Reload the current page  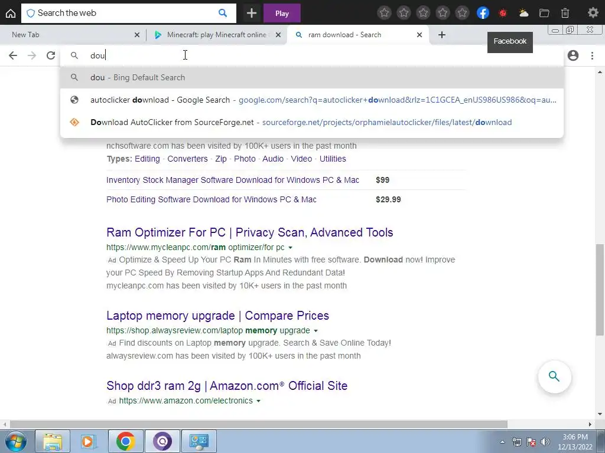[x=51, y=55]
